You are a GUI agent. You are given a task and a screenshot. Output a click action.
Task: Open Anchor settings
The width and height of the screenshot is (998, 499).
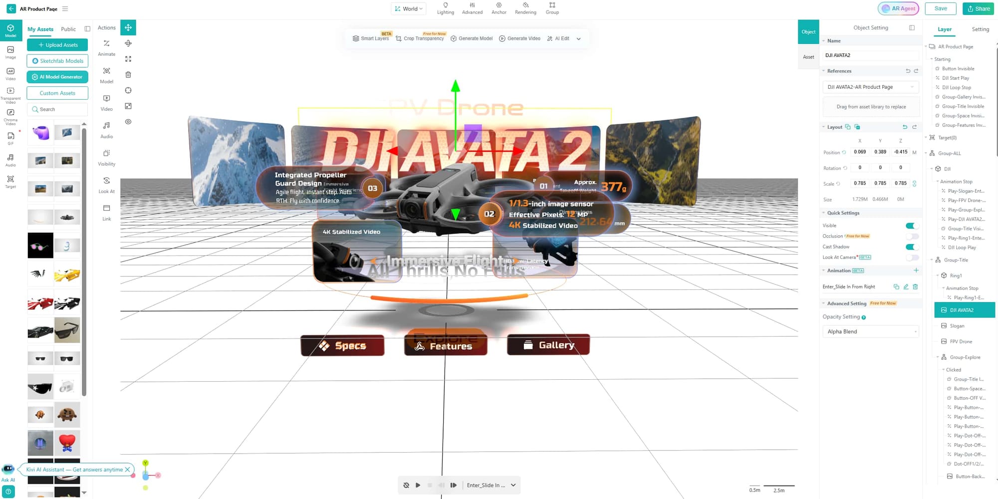point(499,8)
